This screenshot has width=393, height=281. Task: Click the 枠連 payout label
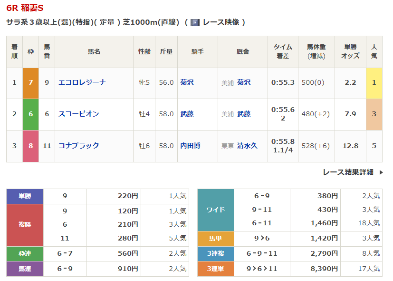[x=25, y=254]
